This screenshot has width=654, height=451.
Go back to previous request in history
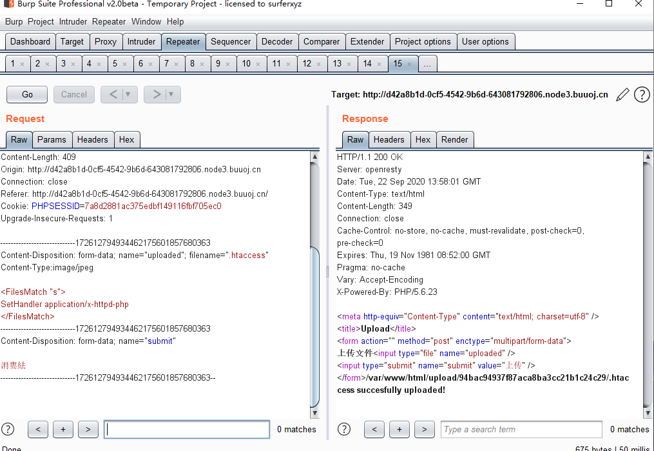click(x=113, y=94)
